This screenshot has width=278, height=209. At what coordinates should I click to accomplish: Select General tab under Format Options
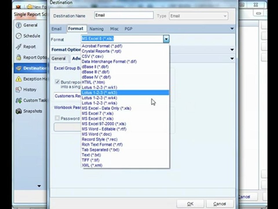point(58,58)
